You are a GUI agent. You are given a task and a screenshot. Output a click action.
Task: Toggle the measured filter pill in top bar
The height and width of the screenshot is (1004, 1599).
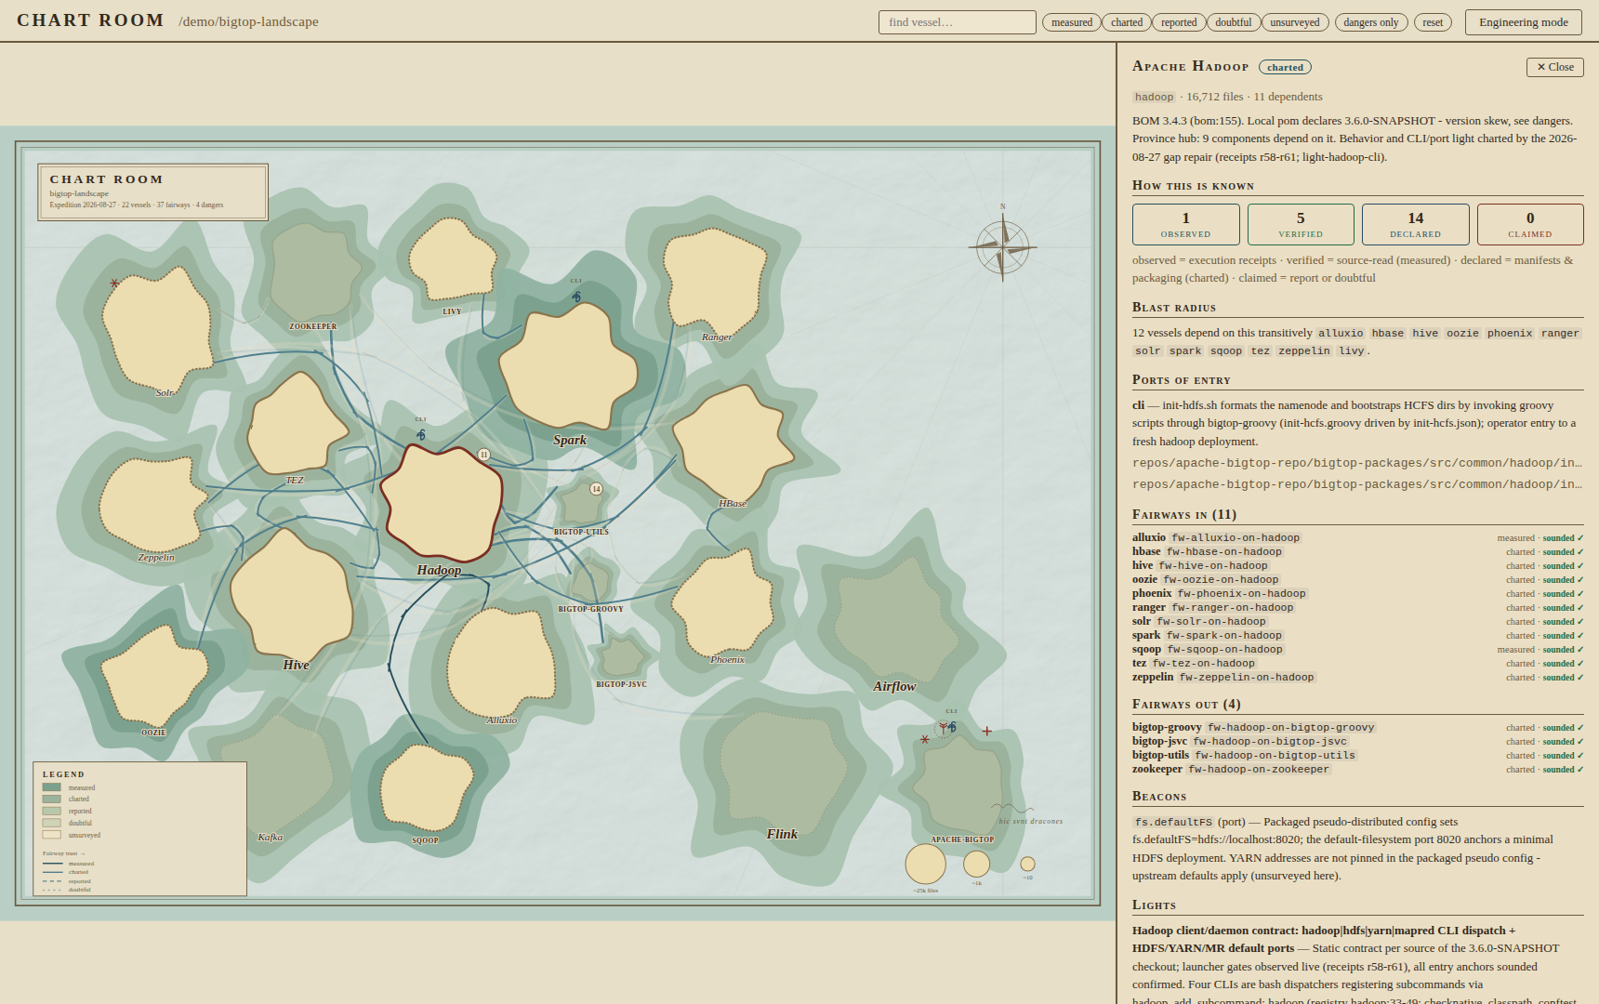[1072, 22]
